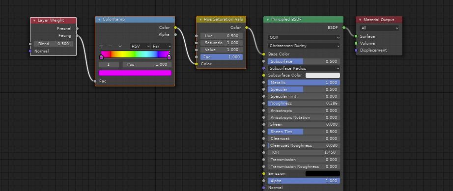Open the magenta color stop swatch
Screen dimensions: 453x191
135,73
